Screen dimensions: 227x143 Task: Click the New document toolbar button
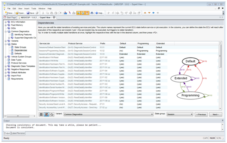(9, 13)
